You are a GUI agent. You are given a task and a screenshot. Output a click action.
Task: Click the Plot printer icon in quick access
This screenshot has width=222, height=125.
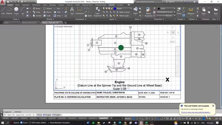22,2
